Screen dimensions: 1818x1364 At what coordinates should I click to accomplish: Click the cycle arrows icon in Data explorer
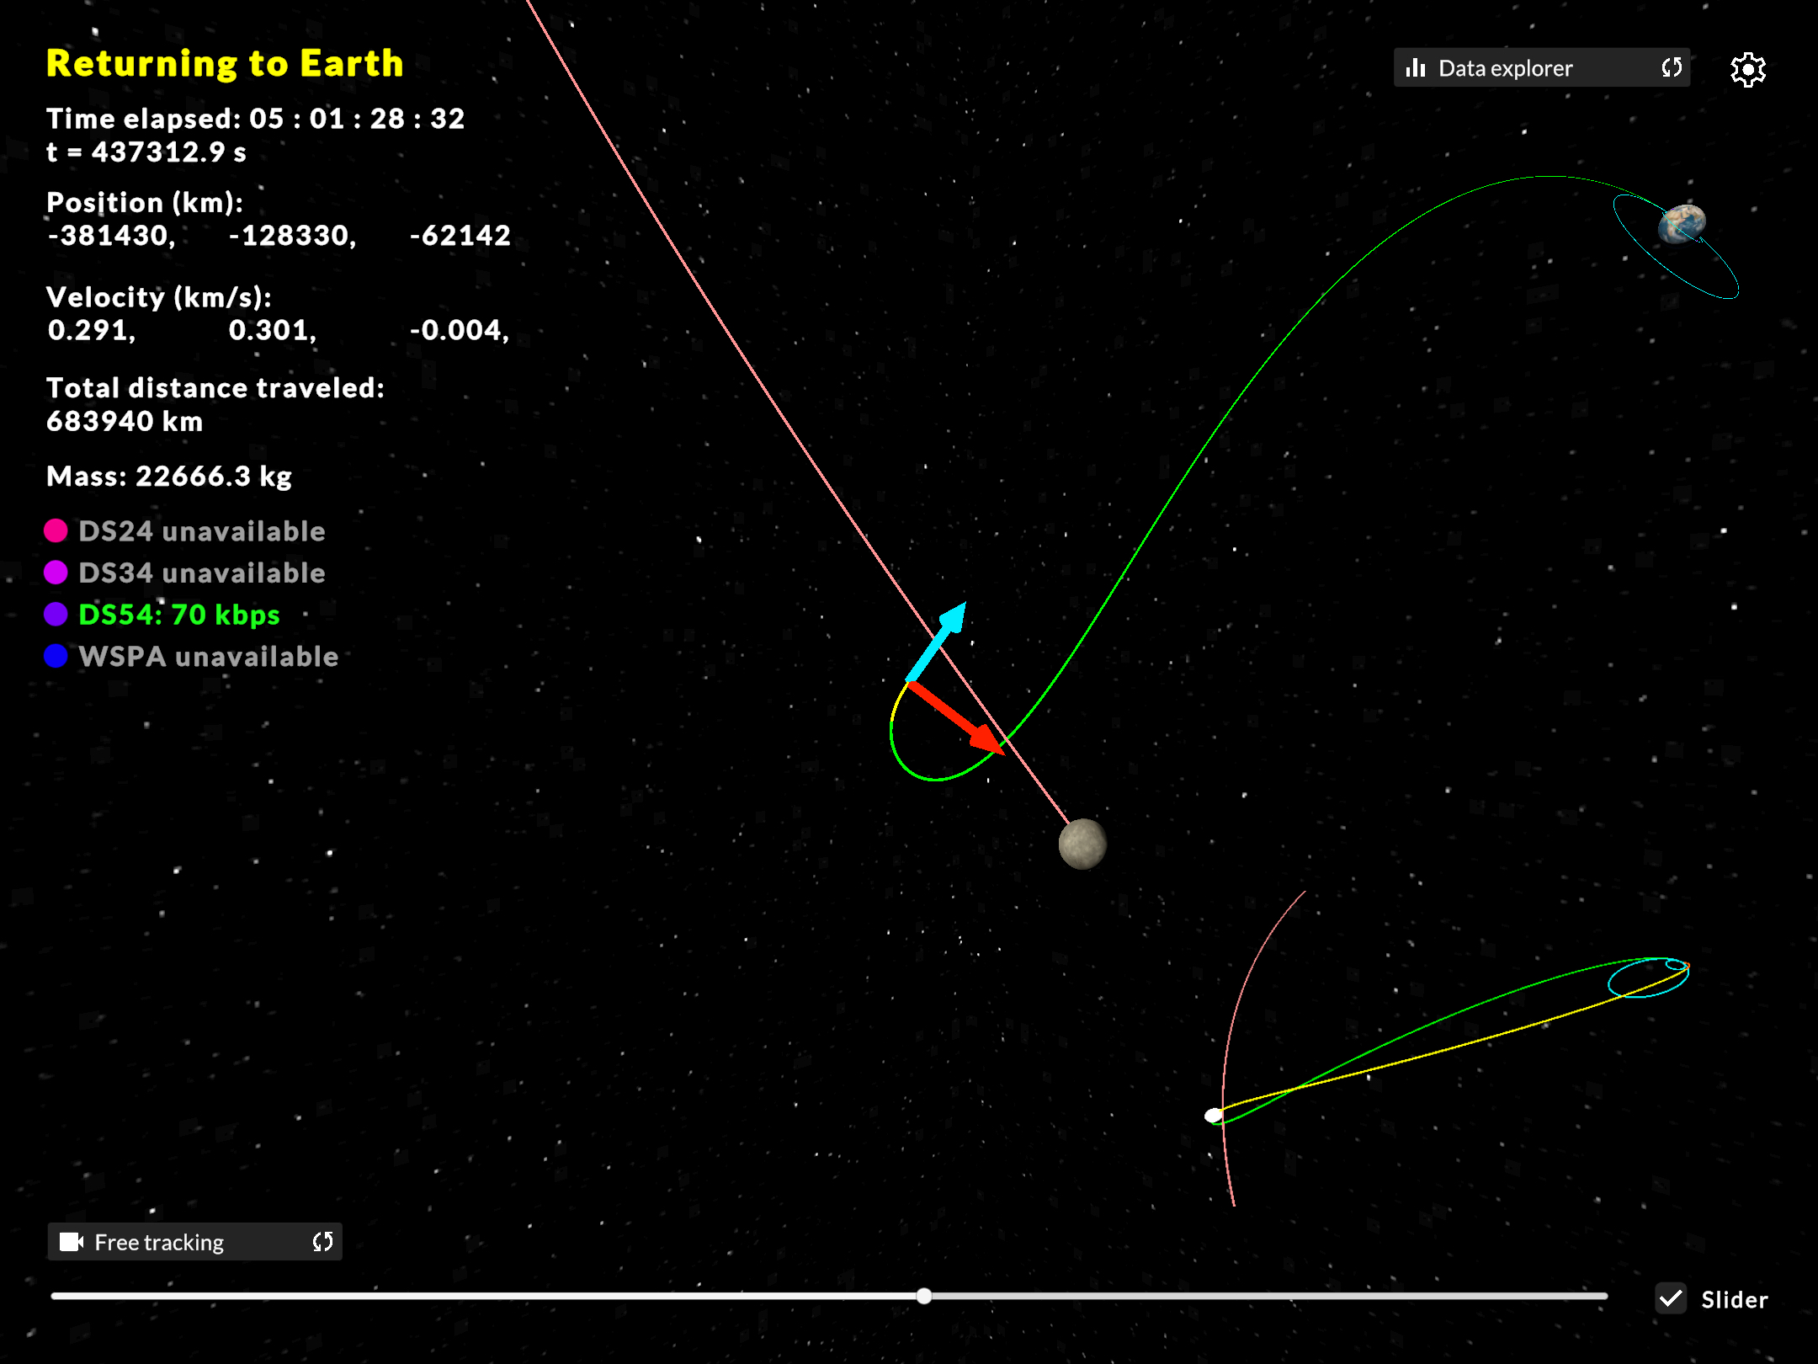point(1672,67)
